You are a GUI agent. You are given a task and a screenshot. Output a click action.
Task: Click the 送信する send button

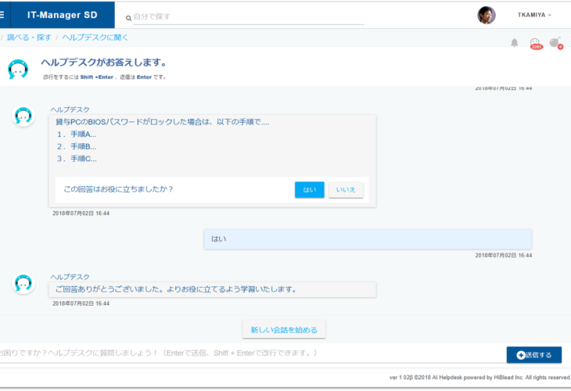(534, 354)
